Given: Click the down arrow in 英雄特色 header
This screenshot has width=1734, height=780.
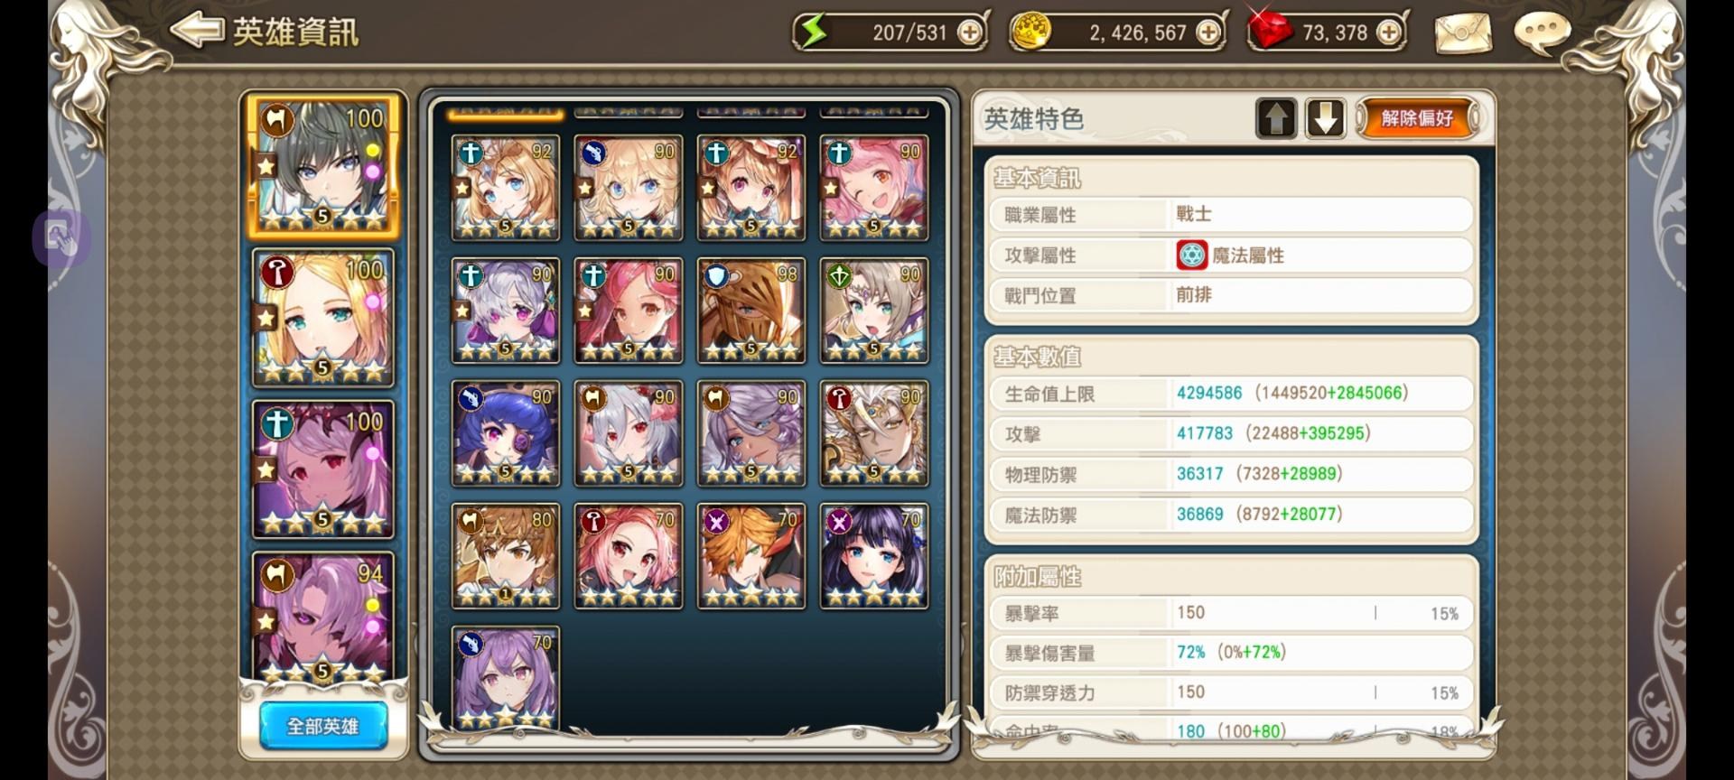Looking at the screenshot, I should pyautogui.click(x=1325, y=118).
